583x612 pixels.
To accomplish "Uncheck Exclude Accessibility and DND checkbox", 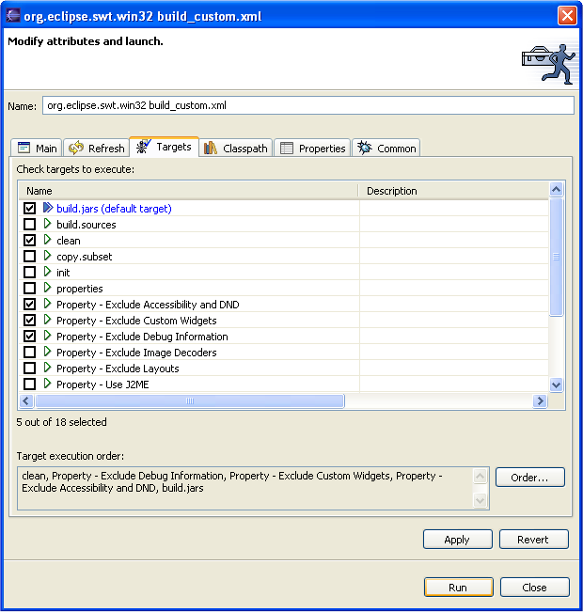I will click(29, 305).
